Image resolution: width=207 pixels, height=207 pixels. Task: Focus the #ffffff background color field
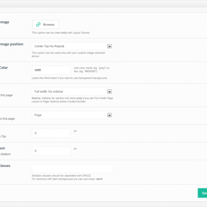[51, 70]
